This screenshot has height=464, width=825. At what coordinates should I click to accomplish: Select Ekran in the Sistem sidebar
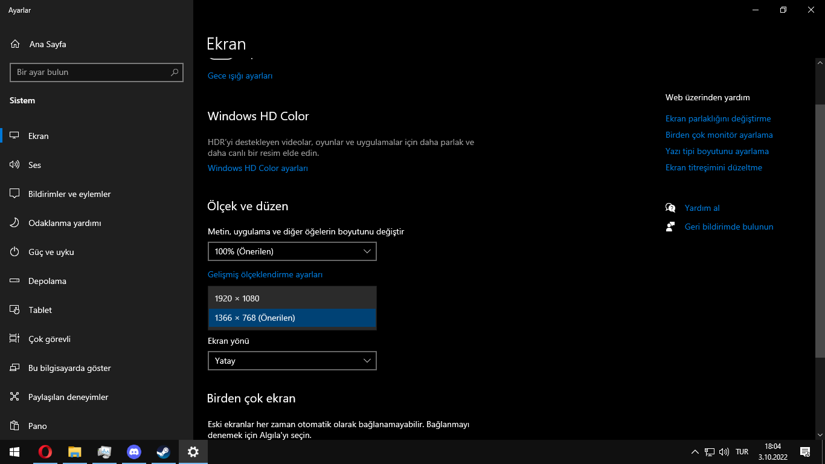(97, 136)
